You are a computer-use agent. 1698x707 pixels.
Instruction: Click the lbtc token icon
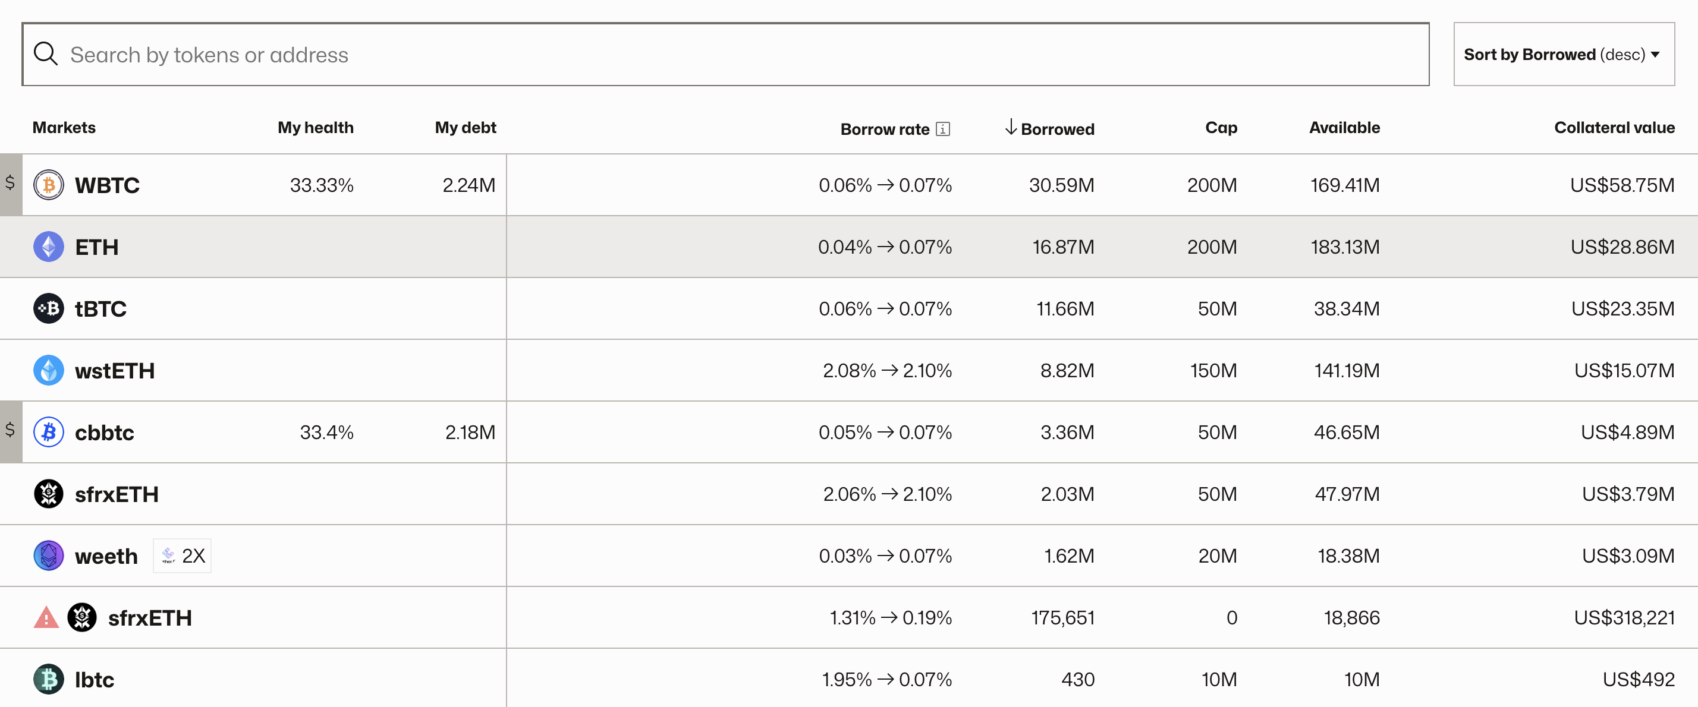point(49,679)
